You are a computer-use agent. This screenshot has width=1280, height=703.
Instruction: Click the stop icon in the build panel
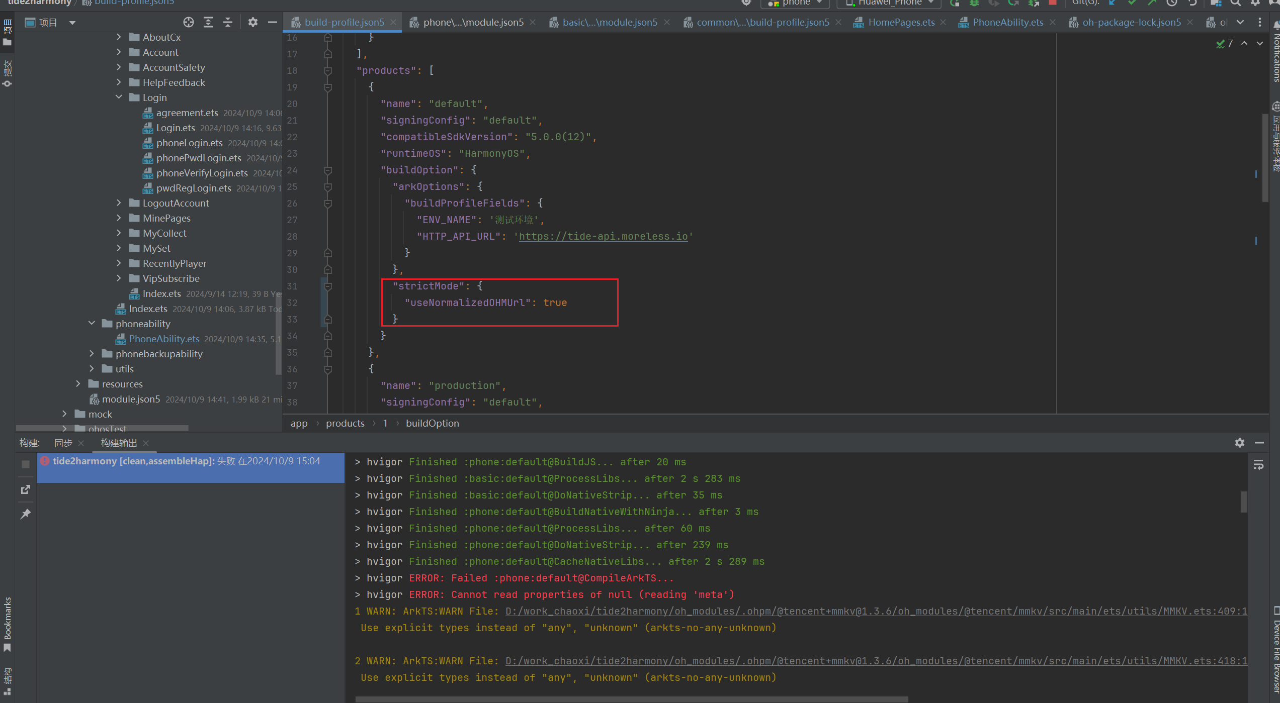pyautogui.click(x=26, y=464)
